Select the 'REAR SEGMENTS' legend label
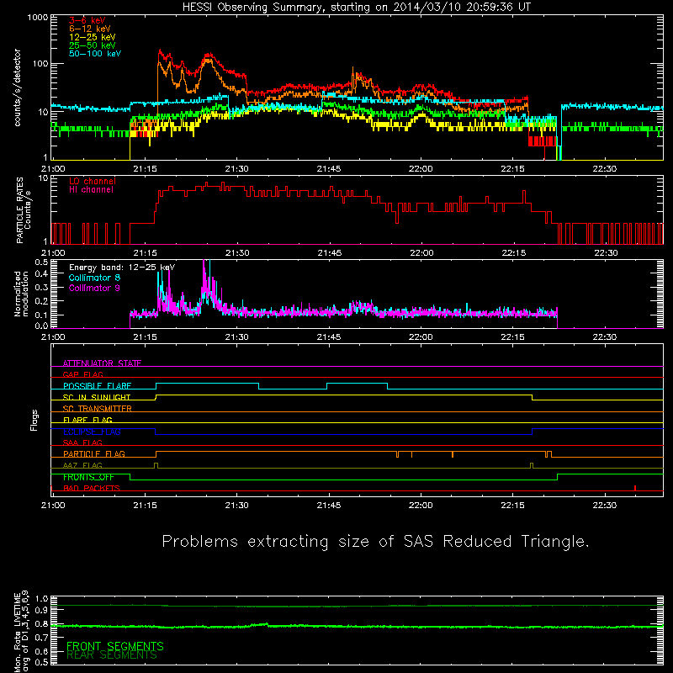The height and width of the screenshot is (673, 673). 112,655
